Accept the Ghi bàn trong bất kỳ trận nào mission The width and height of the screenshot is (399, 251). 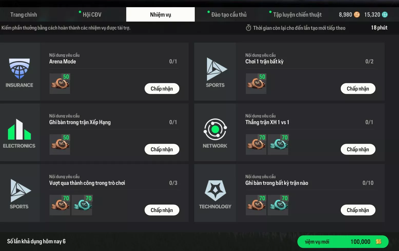pyautogui.click(x=358, y=210)
